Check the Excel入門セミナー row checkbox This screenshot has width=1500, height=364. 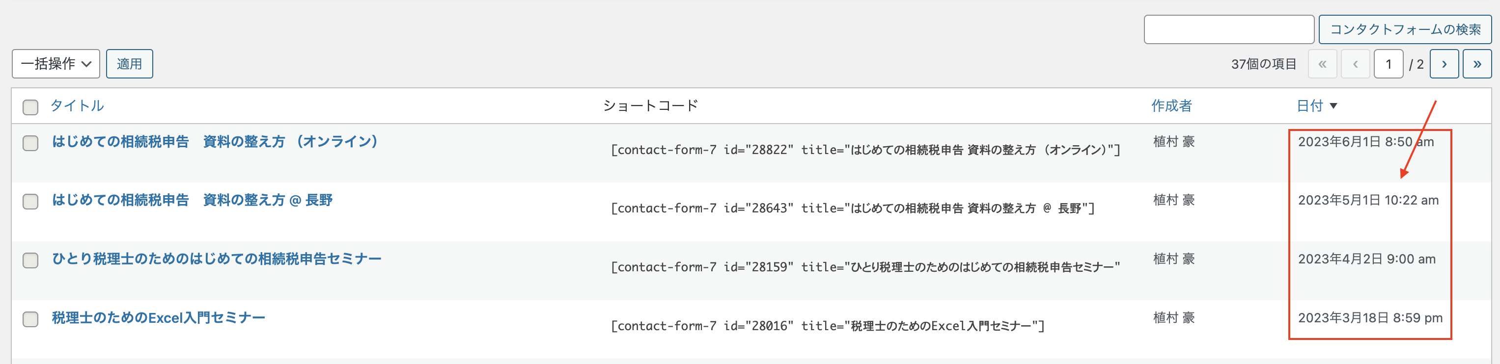[x=30, y=319]
